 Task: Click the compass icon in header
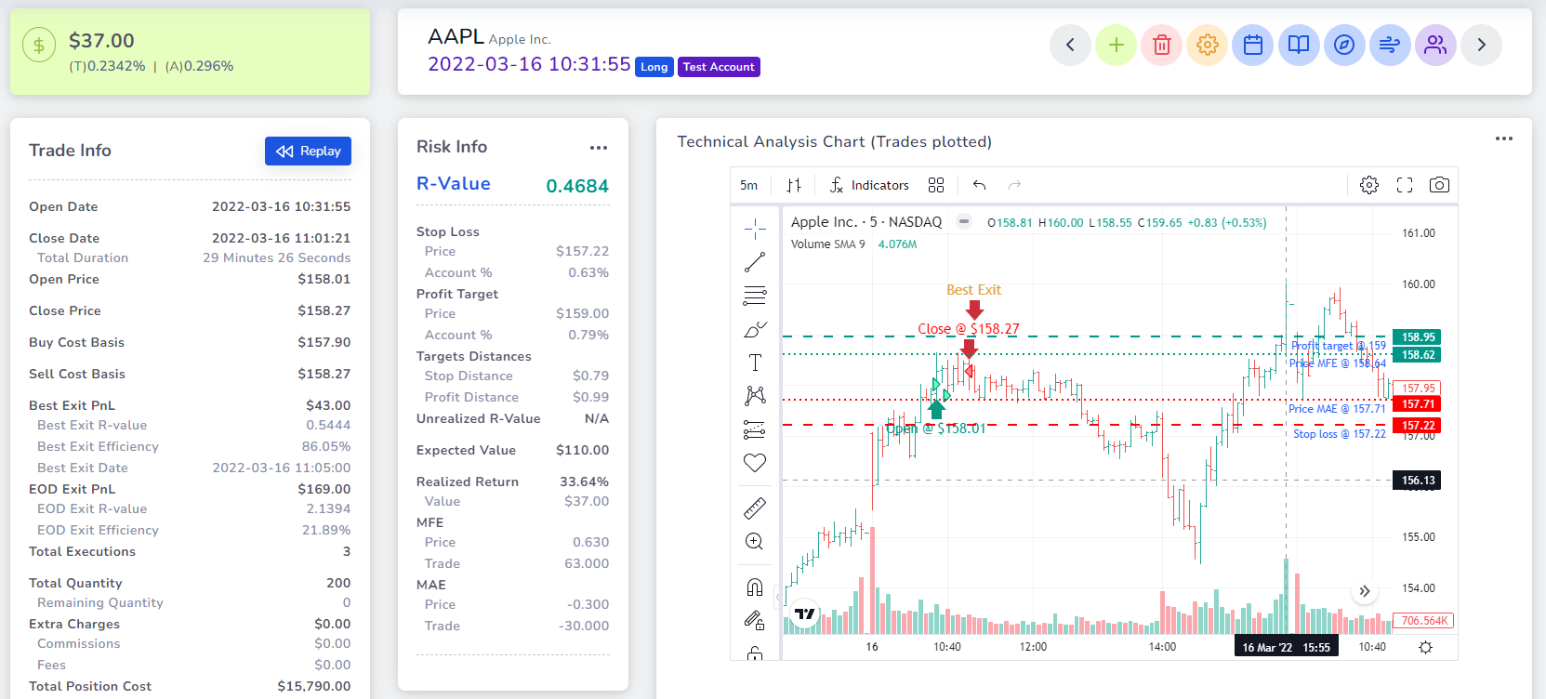pos(1344,45)
